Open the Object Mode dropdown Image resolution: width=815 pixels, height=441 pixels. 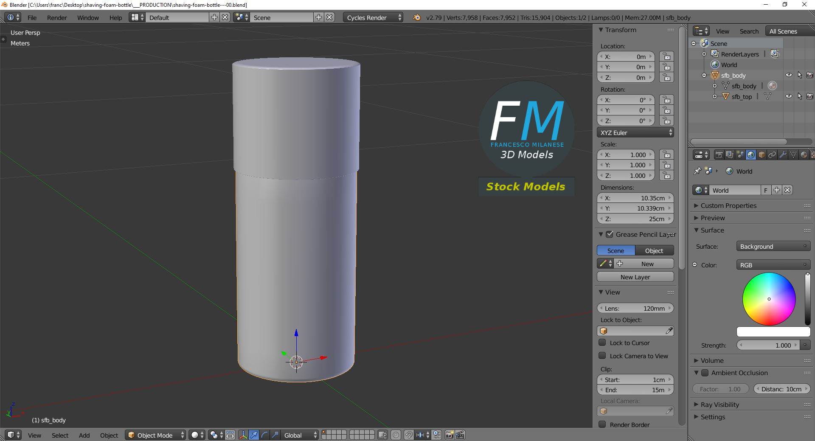click(x=156, y=435)
